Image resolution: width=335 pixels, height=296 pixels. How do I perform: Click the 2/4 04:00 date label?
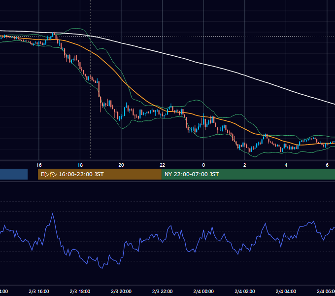(x=286, y=291)
